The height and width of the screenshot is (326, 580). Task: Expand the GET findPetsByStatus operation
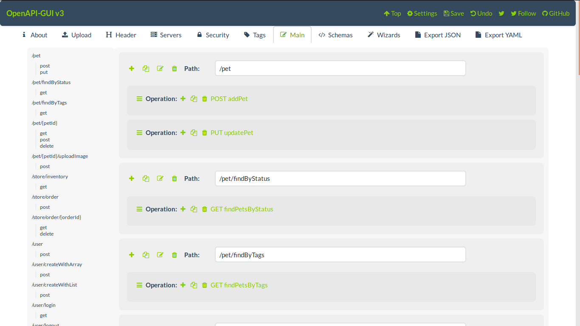point(139,209)
